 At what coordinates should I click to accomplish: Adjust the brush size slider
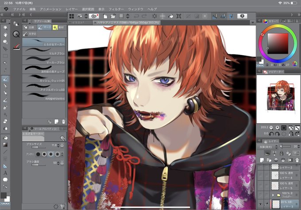39,147
